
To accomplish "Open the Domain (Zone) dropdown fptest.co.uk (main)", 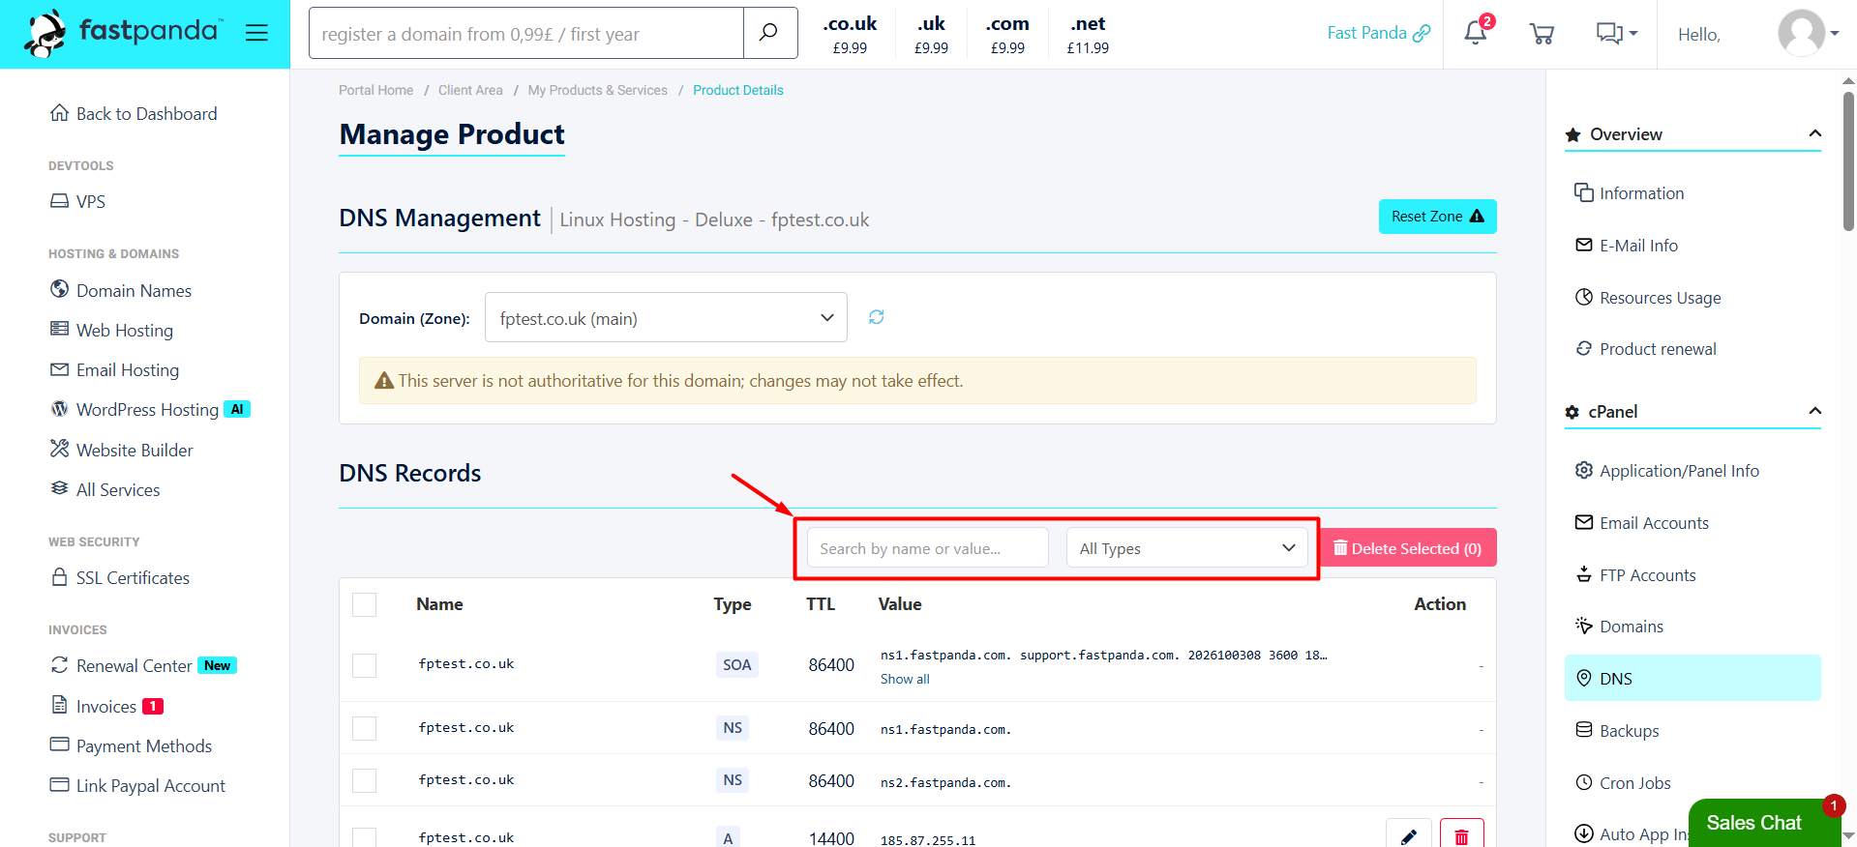I will (666, 317).
